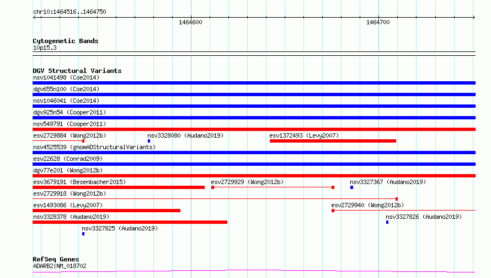Viewport: 491px width, 278px height.
Task: Click the DGV Structural Variants track title
Action: (77, 71)
